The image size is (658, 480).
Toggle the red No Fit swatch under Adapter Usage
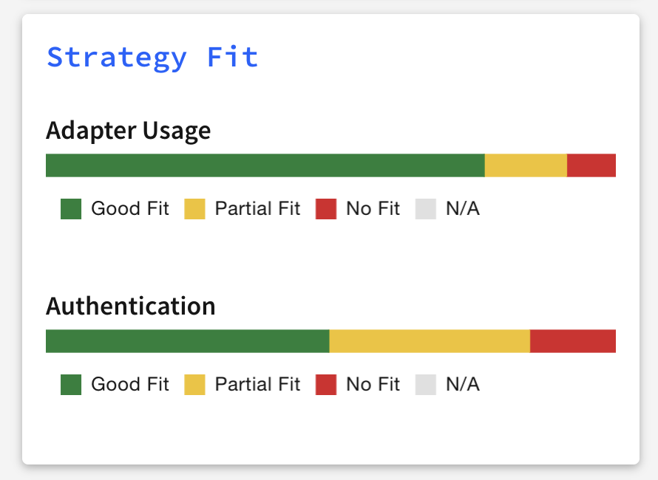click(x=326, y=209)
